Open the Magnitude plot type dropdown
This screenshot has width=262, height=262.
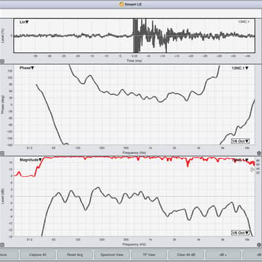pyautogui.click(x=31, y=160)
